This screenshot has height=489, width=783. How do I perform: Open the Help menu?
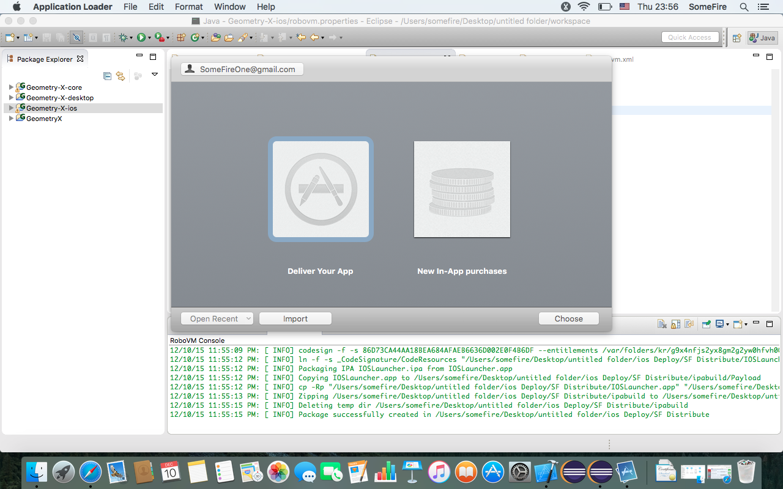pyautogui.click(x=266, y=7)
